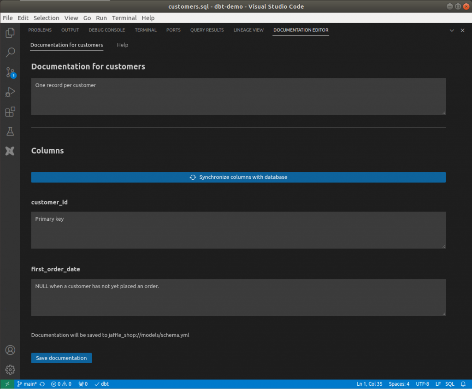This screenshot has width=472, height=389.
Task: Open Source Control view with badge
Action: coord(10,72)
